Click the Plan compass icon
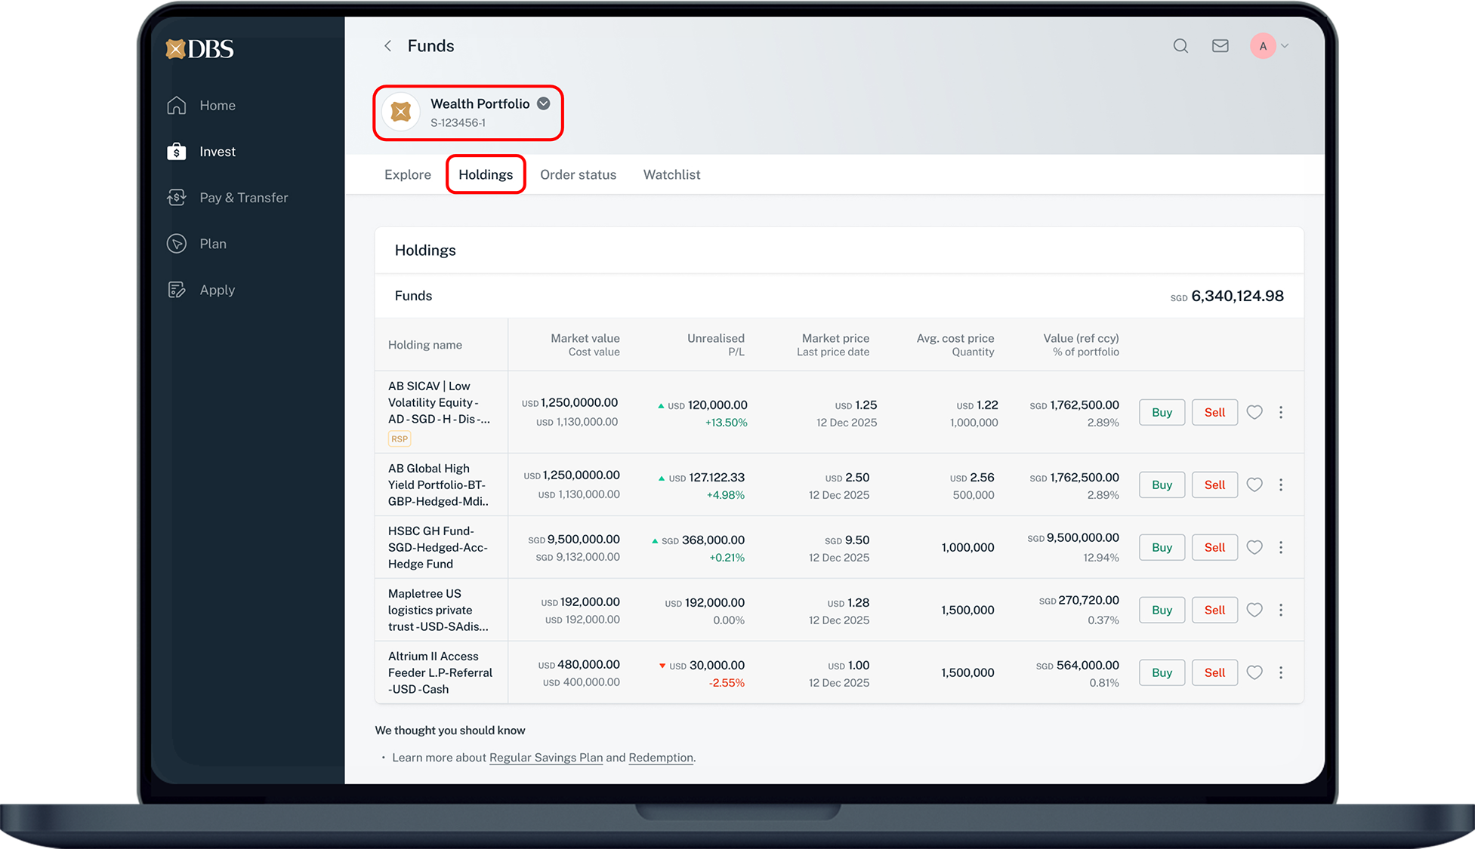This screenshot has width=1475, height=849. [177, 244]
